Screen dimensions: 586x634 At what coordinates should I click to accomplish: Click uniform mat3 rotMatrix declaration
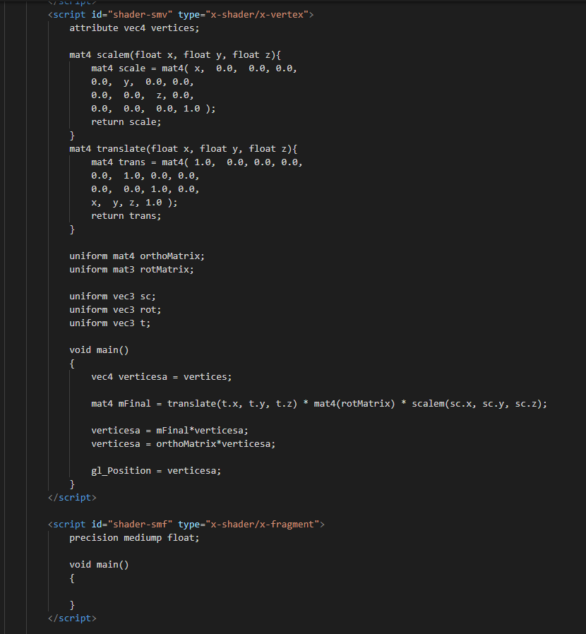131,269
